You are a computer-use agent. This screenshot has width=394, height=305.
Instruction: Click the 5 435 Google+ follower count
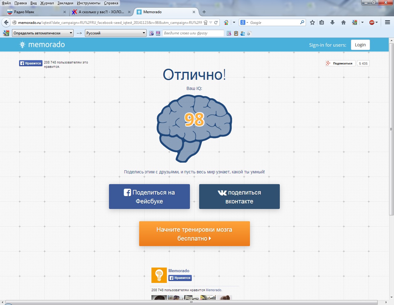[363, 64]
